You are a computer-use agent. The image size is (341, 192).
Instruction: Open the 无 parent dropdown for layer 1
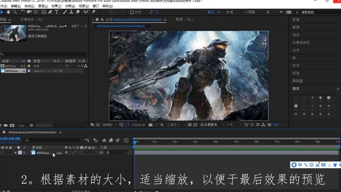(116, 152)
